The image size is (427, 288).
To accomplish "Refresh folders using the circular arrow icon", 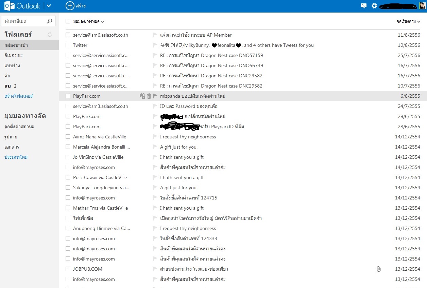I will coord(50,34).
